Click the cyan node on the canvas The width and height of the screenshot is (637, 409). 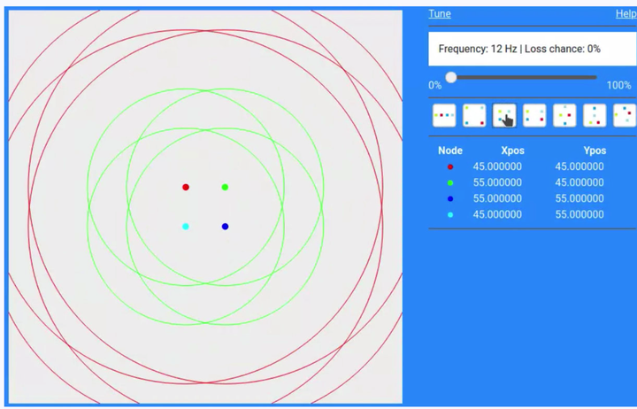pos(186,227)
